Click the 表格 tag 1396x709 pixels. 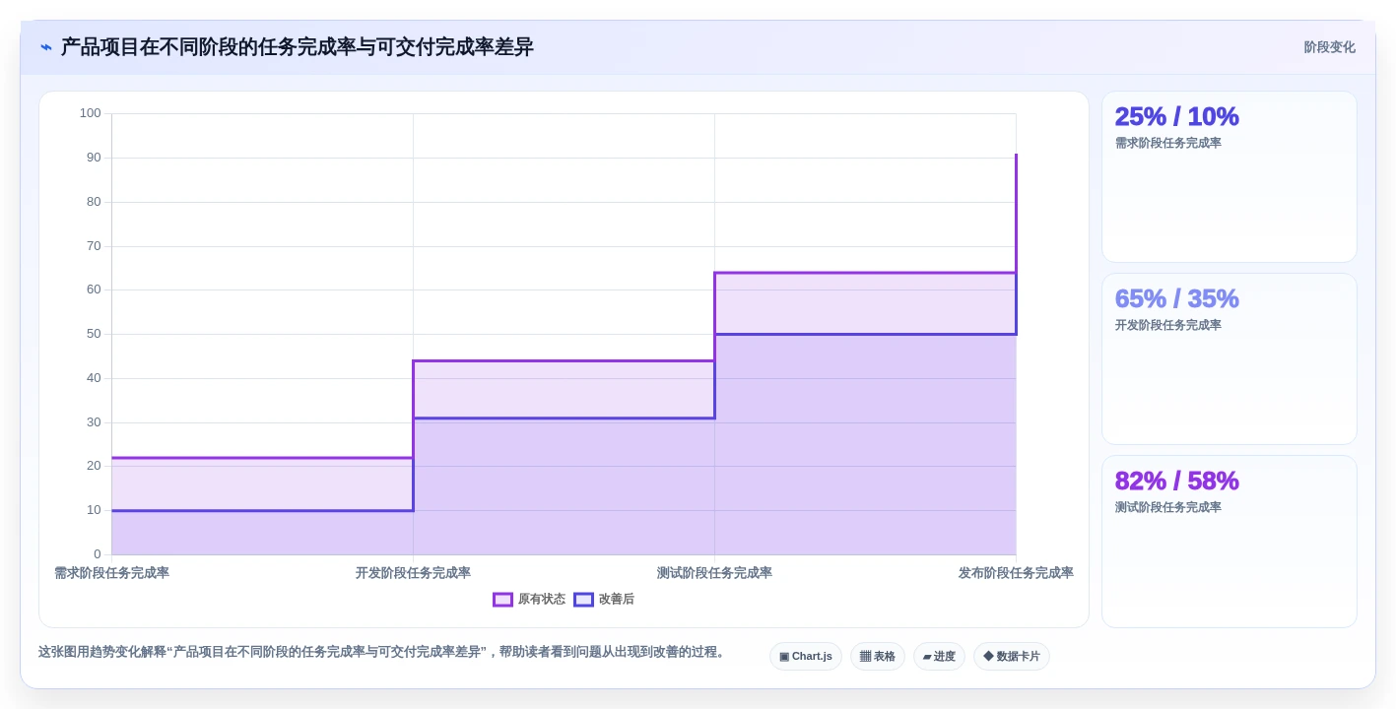pyautogui.click(x=877, y=657)
